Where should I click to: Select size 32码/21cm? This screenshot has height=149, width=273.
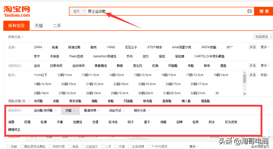198,93
